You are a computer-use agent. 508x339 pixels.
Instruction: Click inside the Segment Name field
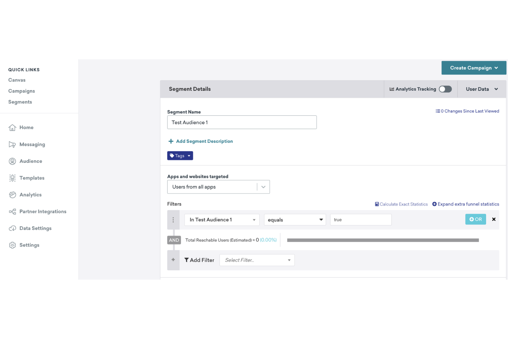pyautogui.click(x=242, y=122)
